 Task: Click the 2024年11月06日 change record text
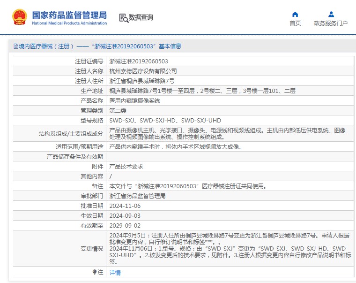point(230,255)
